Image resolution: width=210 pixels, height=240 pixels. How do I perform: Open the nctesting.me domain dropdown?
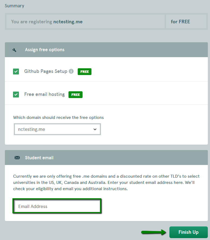pos(57,129)
